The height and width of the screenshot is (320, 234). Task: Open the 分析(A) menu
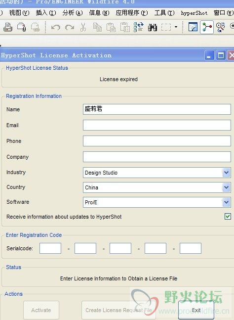73,13
